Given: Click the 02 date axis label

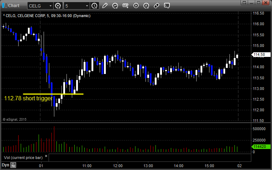Looking at the screenshot, I should point(239,166).
